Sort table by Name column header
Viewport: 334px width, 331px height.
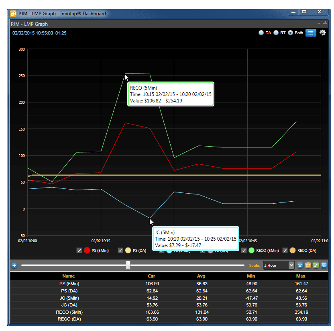pos(69,276)
